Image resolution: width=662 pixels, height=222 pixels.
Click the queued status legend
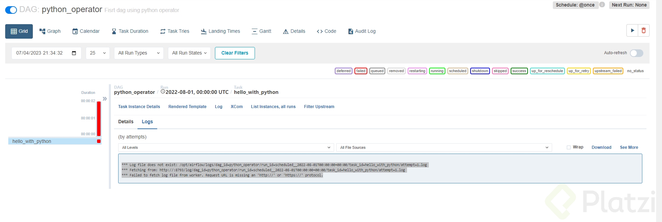click(377, 71)
